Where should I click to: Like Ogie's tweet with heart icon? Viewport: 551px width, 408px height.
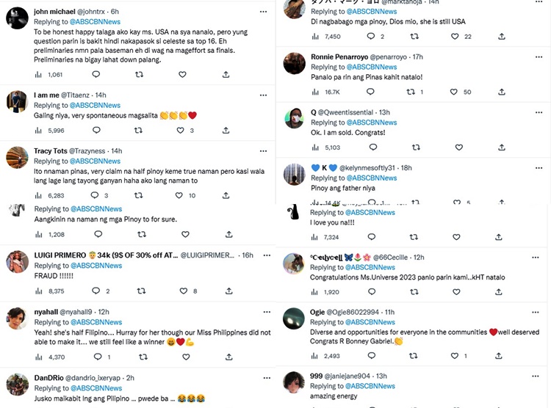(455, 356)
